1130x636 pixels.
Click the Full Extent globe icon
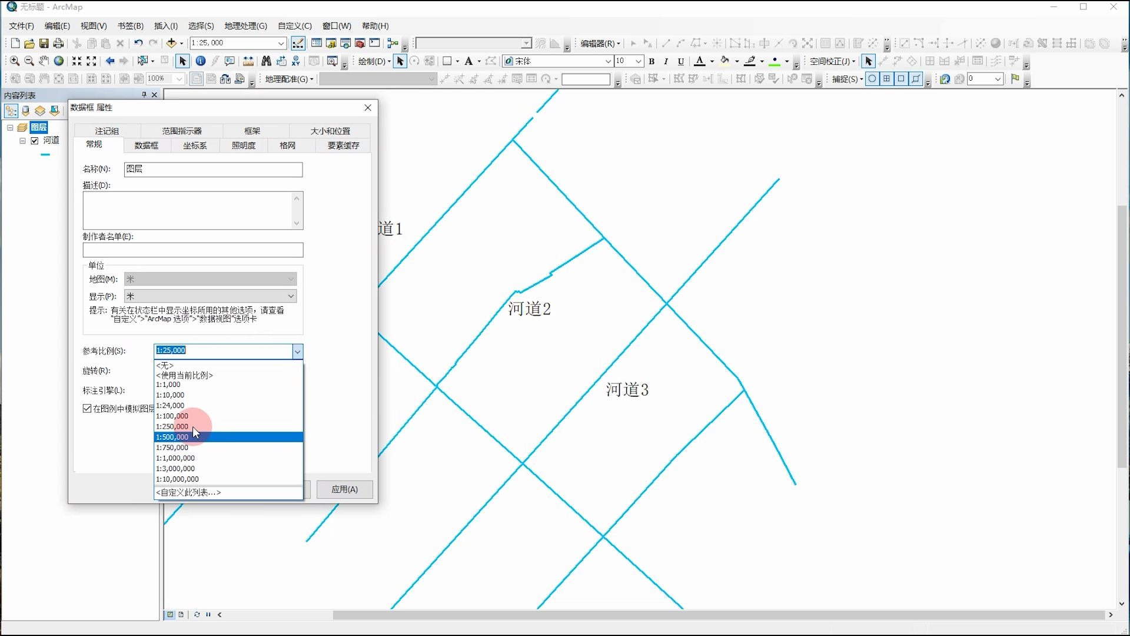click(x=59, y=61)
